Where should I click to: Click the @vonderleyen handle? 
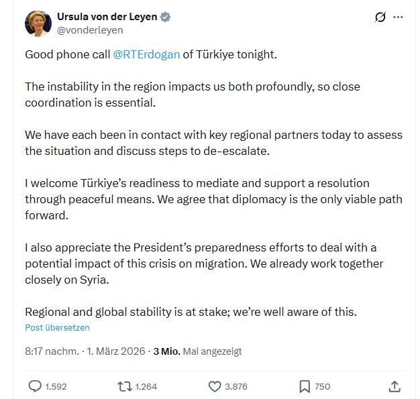[x=90, y=30]
